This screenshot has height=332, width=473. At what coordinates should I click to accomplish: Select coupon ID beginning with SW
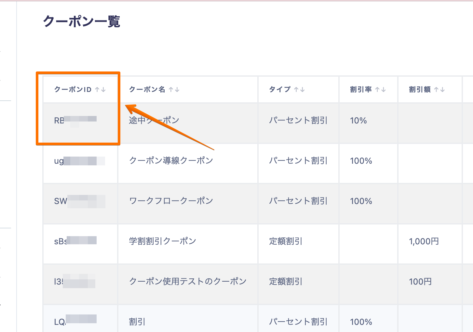point(79,201)
